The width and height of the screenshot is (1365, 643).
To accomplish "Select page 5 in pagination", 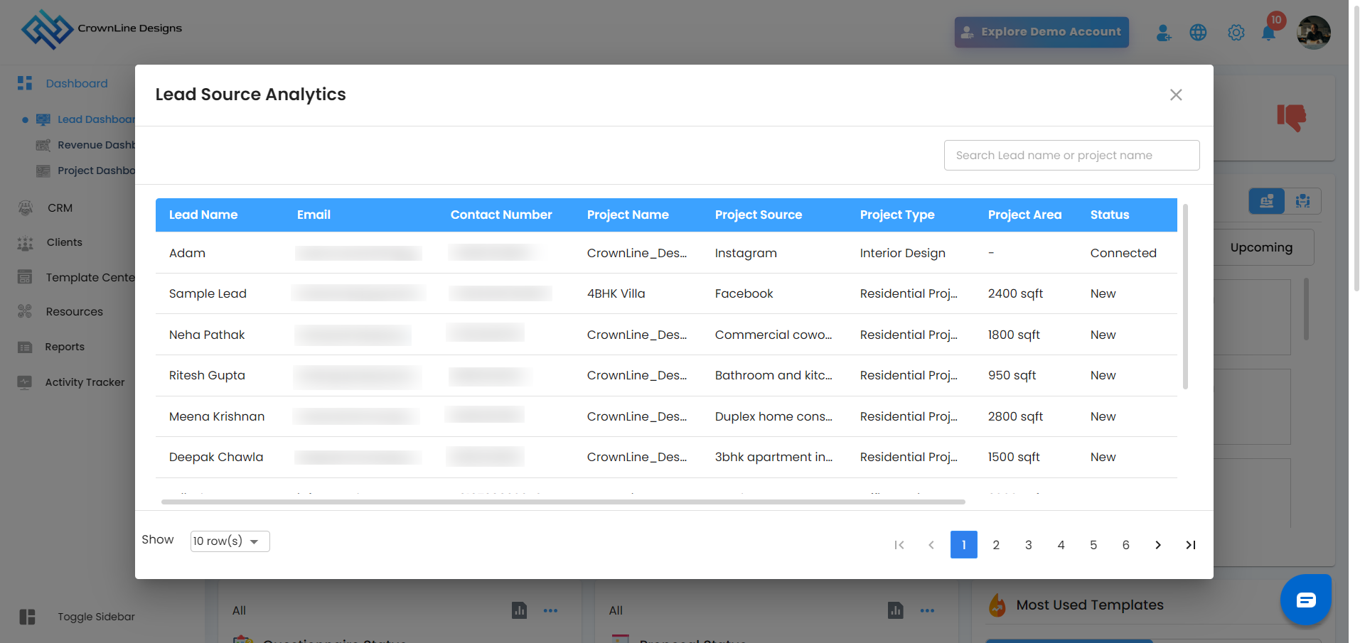I will coord(1093,545).
